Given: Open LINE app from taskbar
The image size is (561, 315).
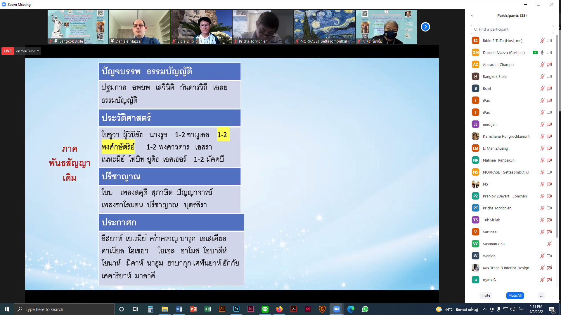Looking at the screenshot, I should pos(265,309).
